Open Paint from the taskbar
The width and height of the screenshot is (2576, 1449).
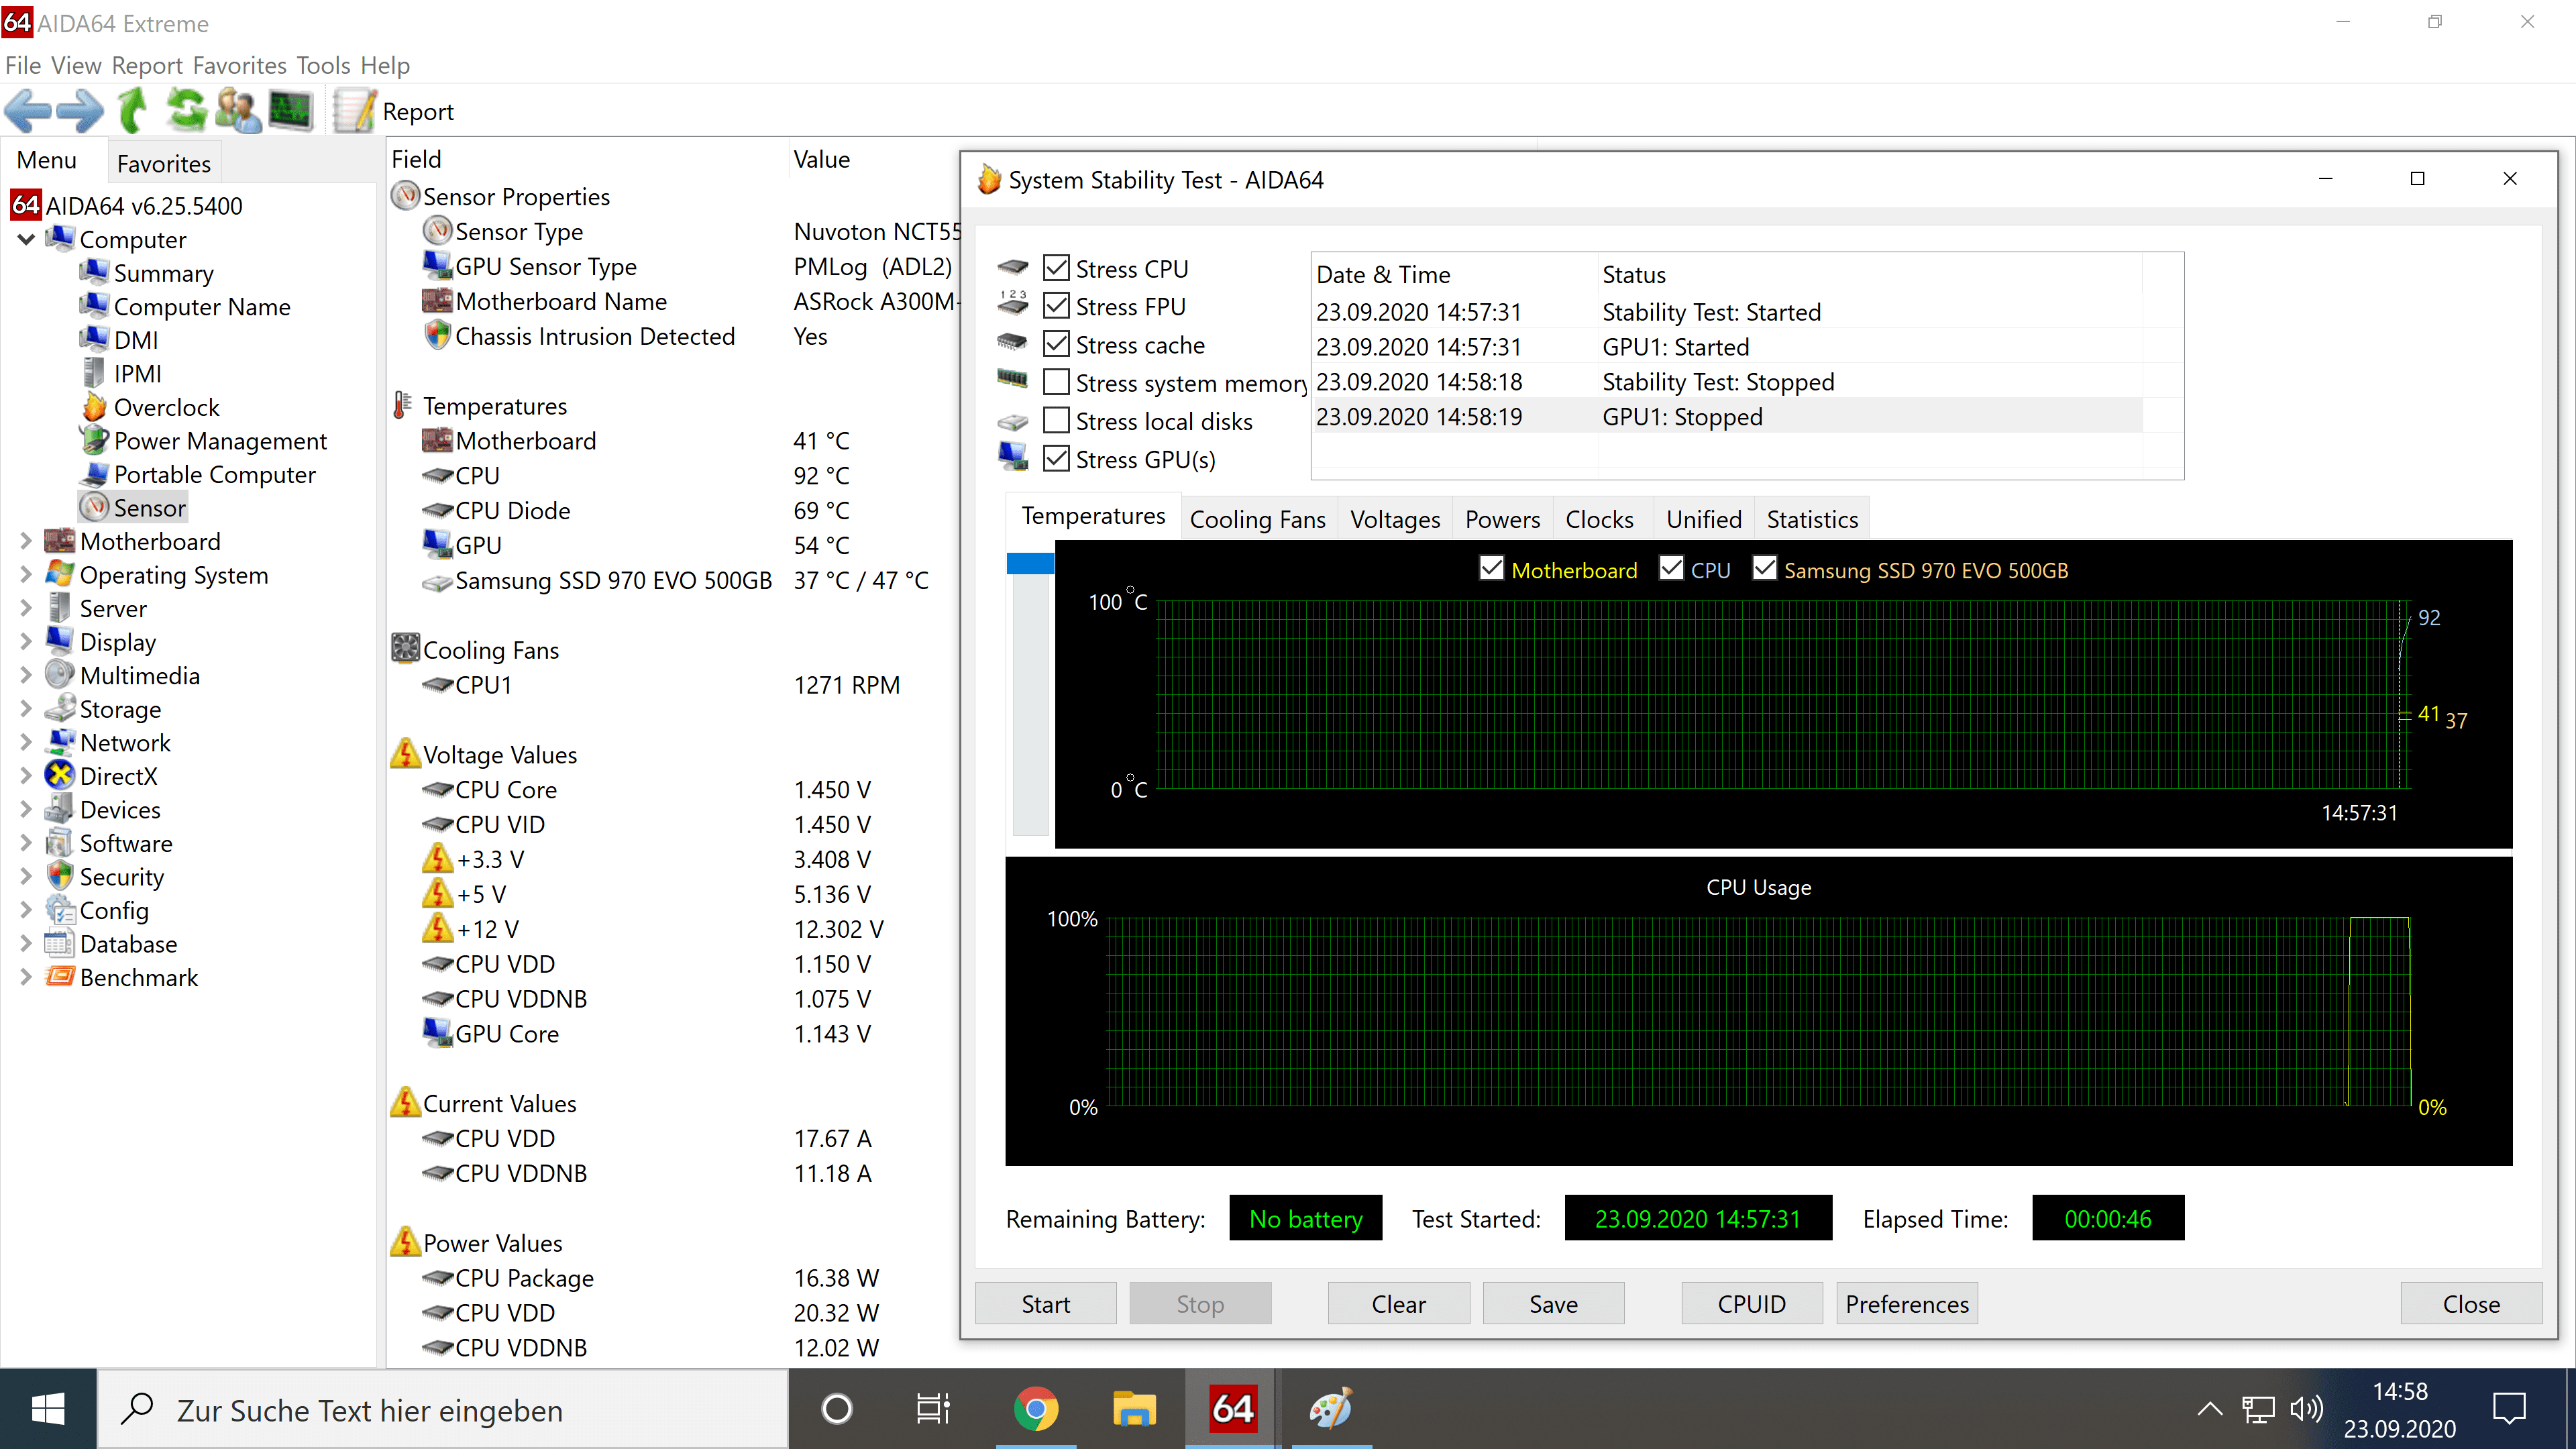pyautogui.click(x=1331, y=1409)
